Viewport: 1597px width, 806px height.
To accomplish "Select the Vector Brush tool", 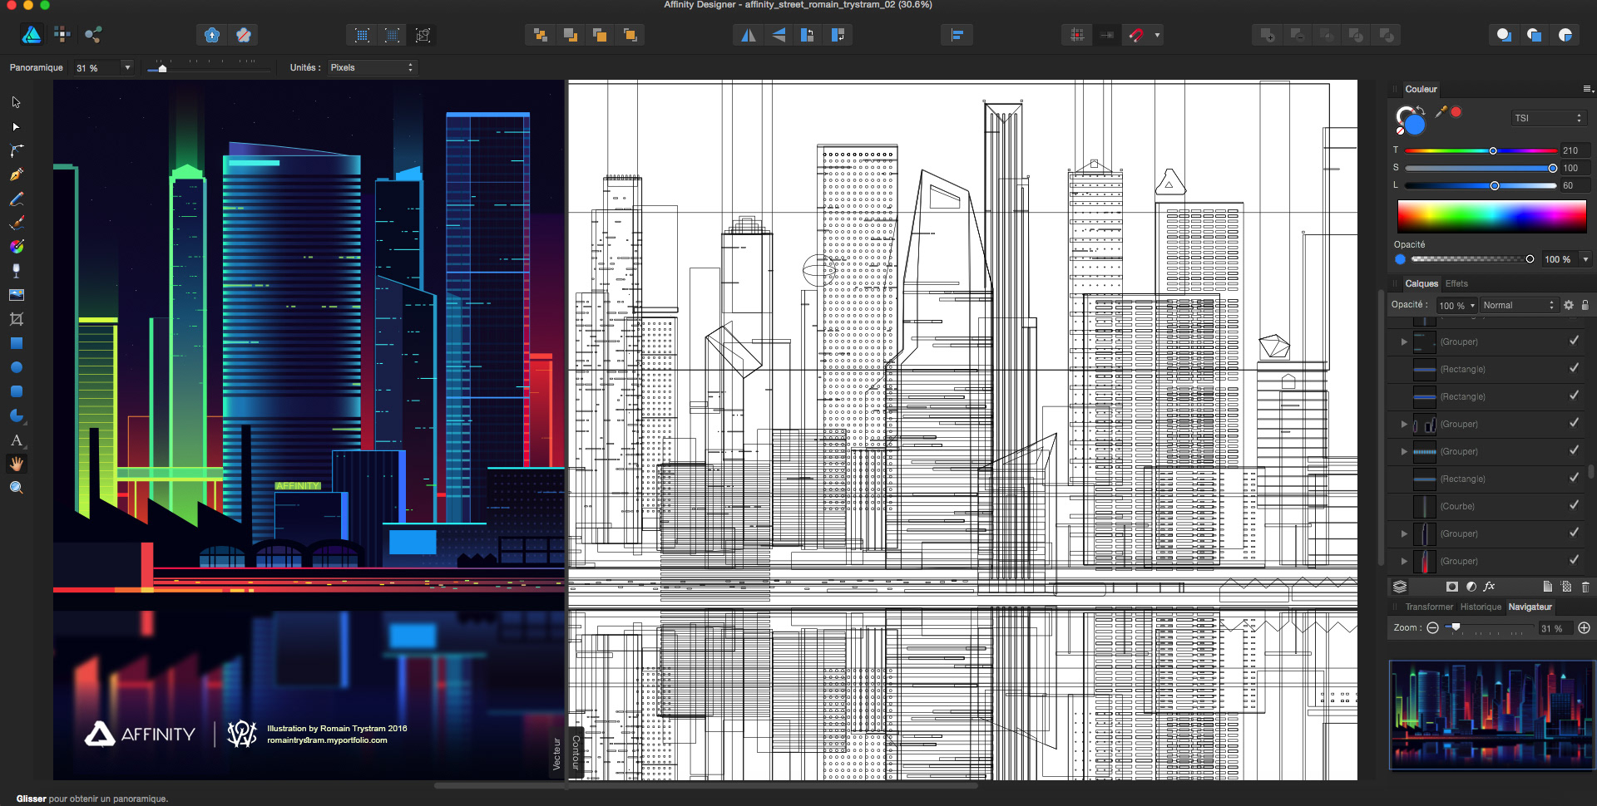I will (16, 223).
